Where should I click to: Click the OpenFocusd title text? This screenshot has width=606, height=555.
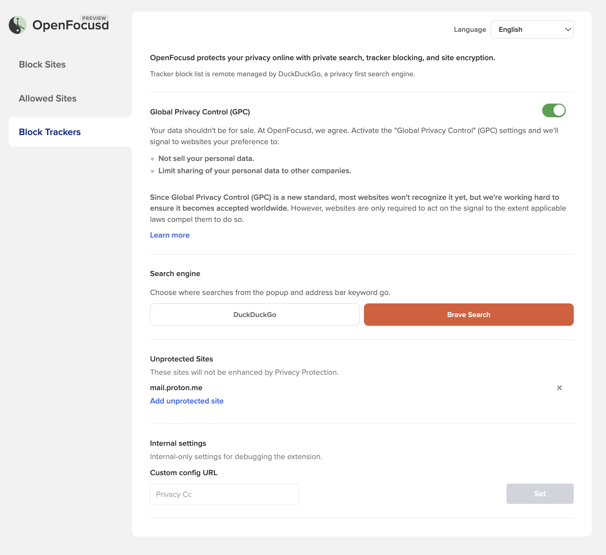[71, 25]
